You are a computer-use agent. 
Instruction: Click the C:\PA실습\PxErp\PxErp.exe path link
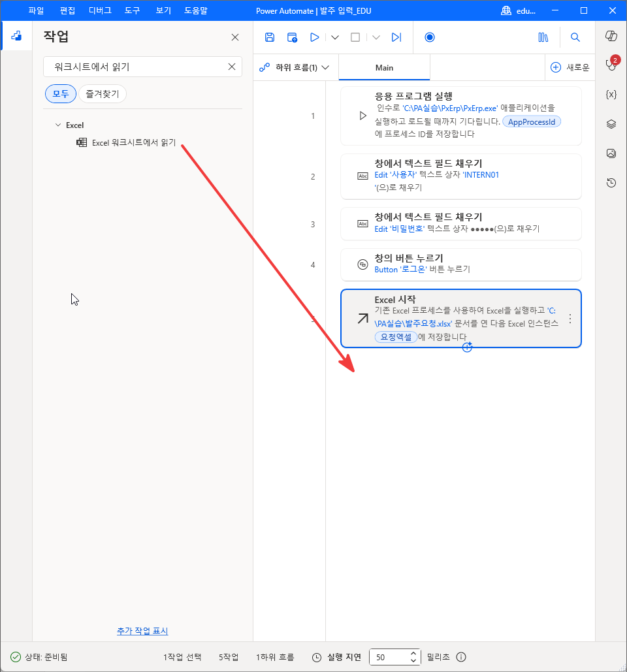(450, 108)
